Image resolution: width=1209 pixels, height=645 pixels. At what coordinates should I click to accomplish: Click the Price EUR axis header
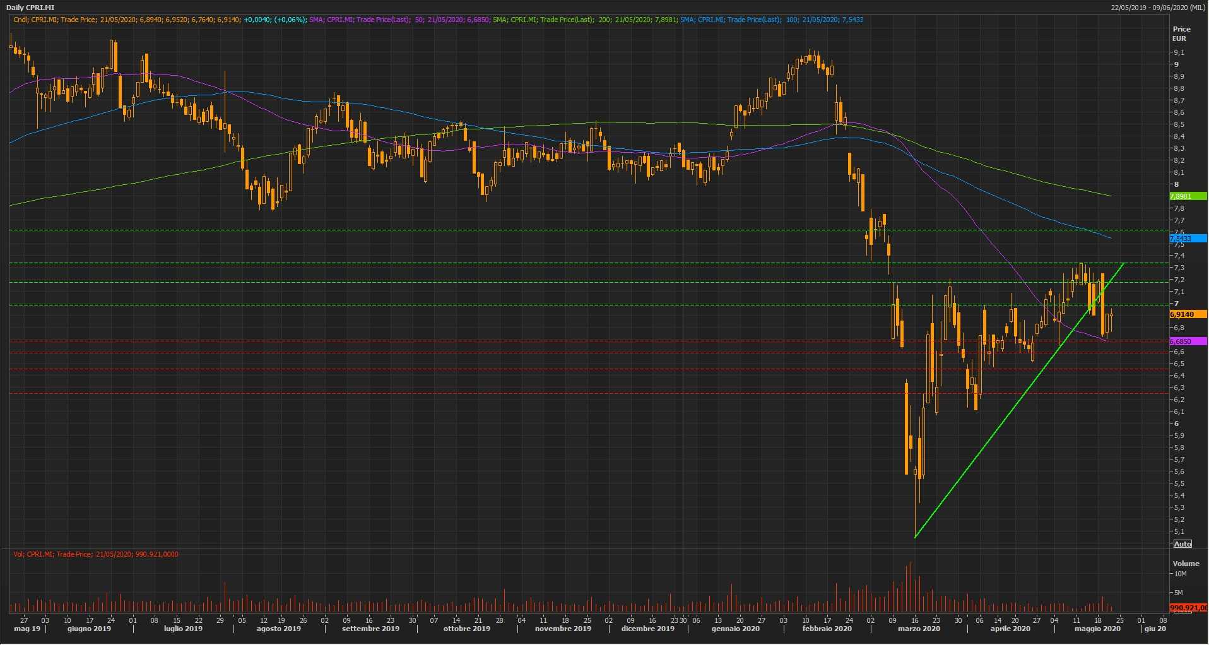point(1181,33)
